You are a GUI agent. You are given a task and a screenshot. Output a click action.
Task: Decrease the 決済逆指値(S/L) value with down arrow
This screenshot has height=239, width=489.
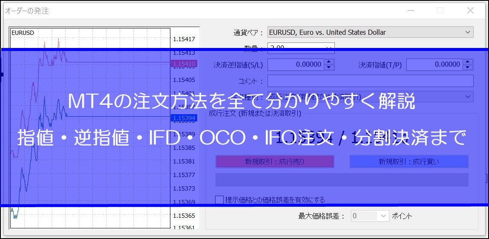tap(329, 67)
